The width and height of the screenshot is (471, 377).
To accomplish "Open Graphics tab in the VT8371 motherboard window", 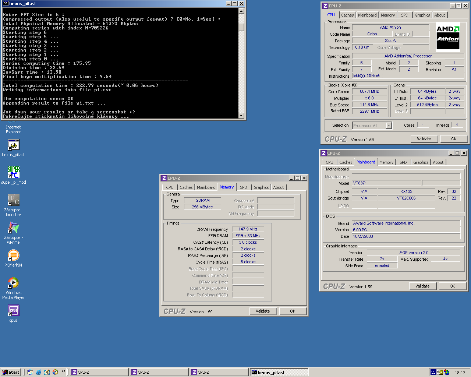I will 421,162.
